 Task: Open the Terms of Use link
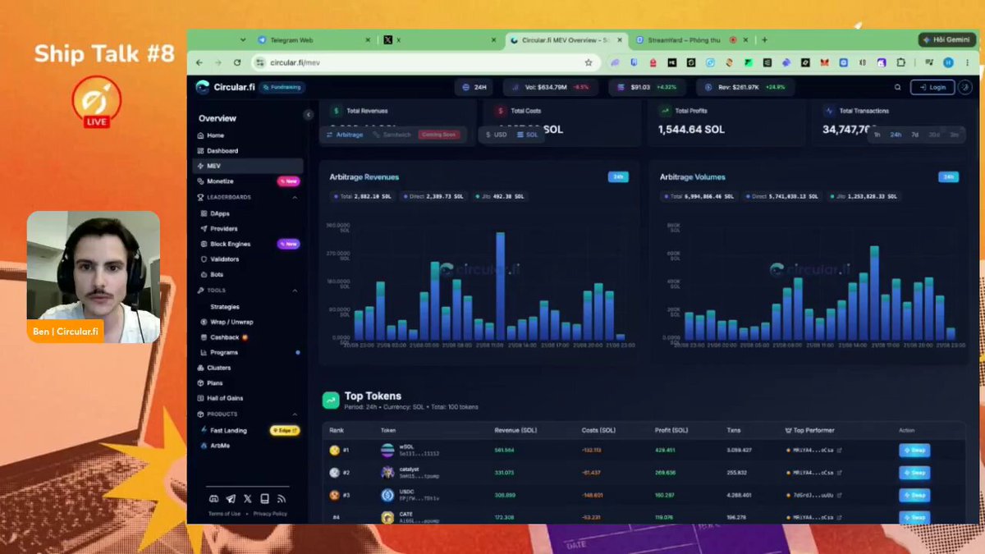click(x=224, y=514)
